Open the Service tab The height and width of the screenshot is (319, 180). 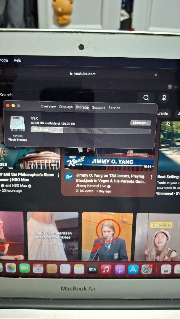coord(114,108)
